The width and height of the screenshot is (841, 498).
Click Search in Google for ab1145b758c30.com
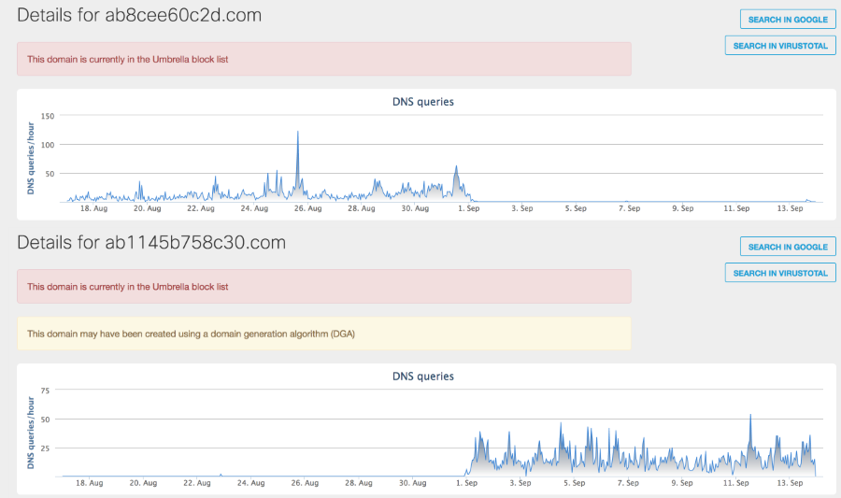[787, 247]
